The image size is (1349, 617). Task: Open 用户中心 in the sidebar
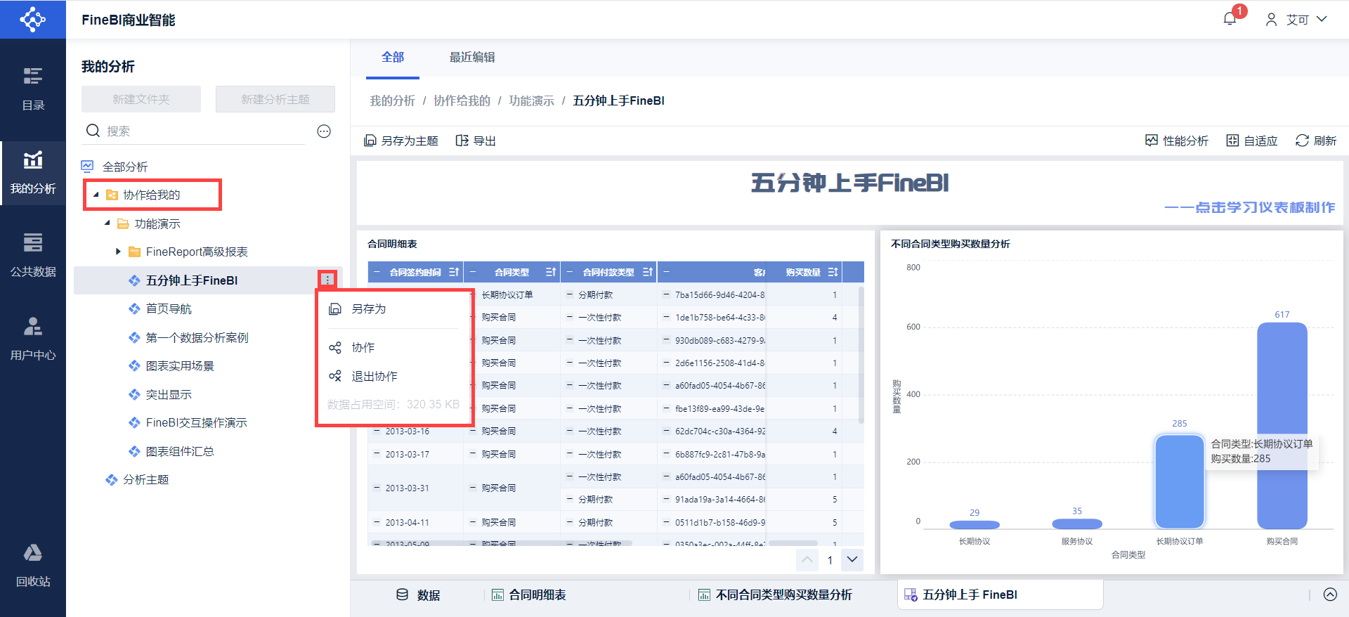coord(33,339)
